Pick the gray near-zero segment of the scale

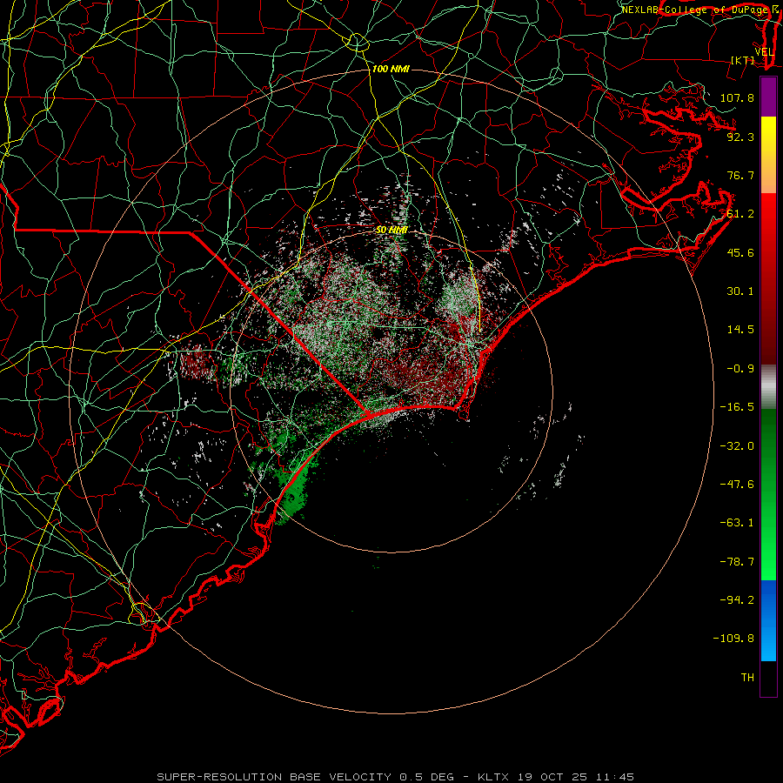point(768,387)
